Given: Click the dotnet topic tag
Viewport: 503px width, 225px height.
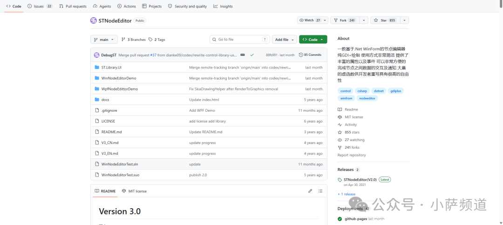Looking at the screenshot, I should 379,91.
